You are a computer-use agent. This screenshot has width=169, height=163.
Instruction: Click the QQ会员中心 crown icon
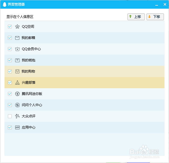(x=17, y=49)
